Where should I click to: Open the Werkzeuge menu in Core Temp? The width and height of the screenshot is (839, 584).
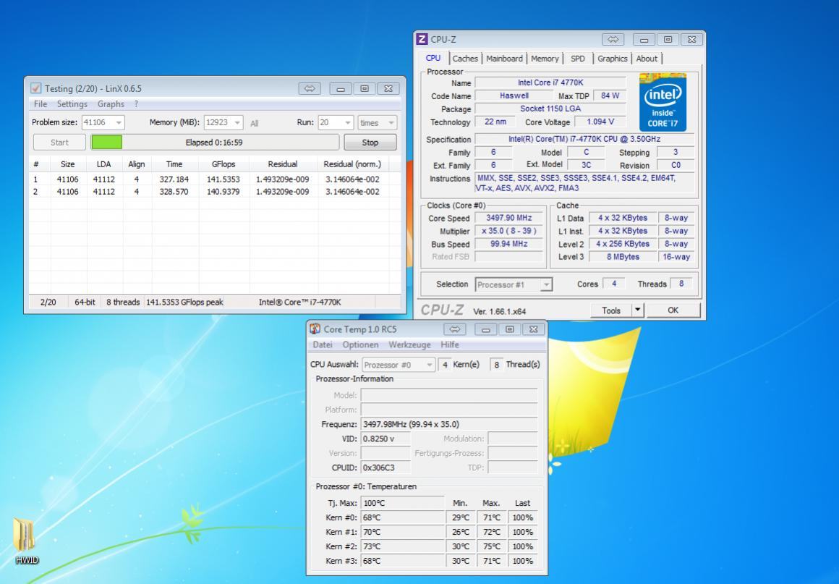point(409,344)
